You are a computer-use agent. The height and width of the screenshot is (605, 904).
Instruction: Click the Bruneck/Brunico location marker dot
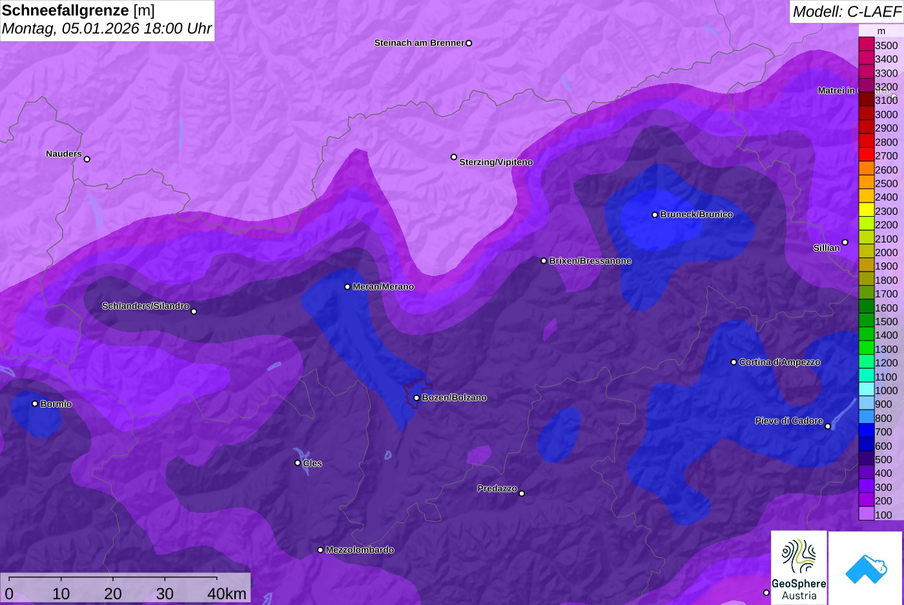click(655, 215)
